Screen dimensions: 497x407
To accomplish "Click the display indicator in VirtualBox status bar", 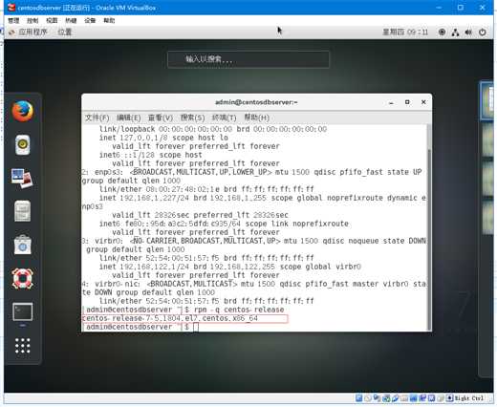I will [413, 398].
